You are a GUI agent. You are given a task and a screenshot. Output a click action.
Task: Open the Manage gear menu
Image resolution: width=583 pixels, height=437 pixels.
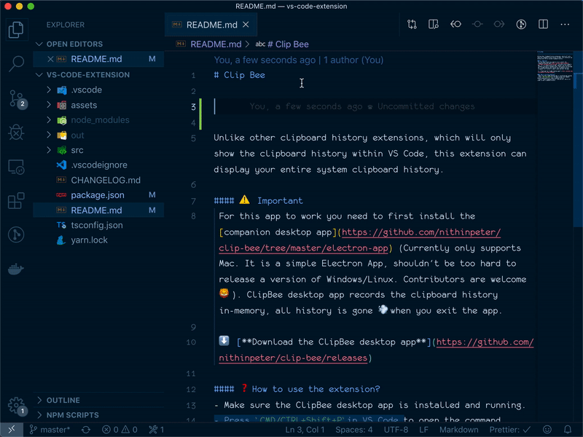coord(16,406)
